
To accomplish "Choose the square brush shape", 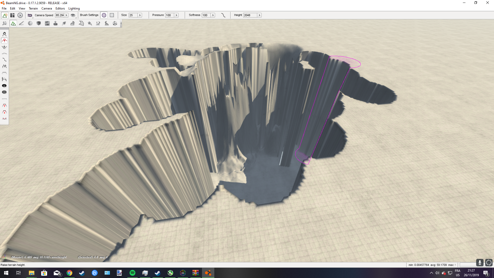I will [112, 15].
